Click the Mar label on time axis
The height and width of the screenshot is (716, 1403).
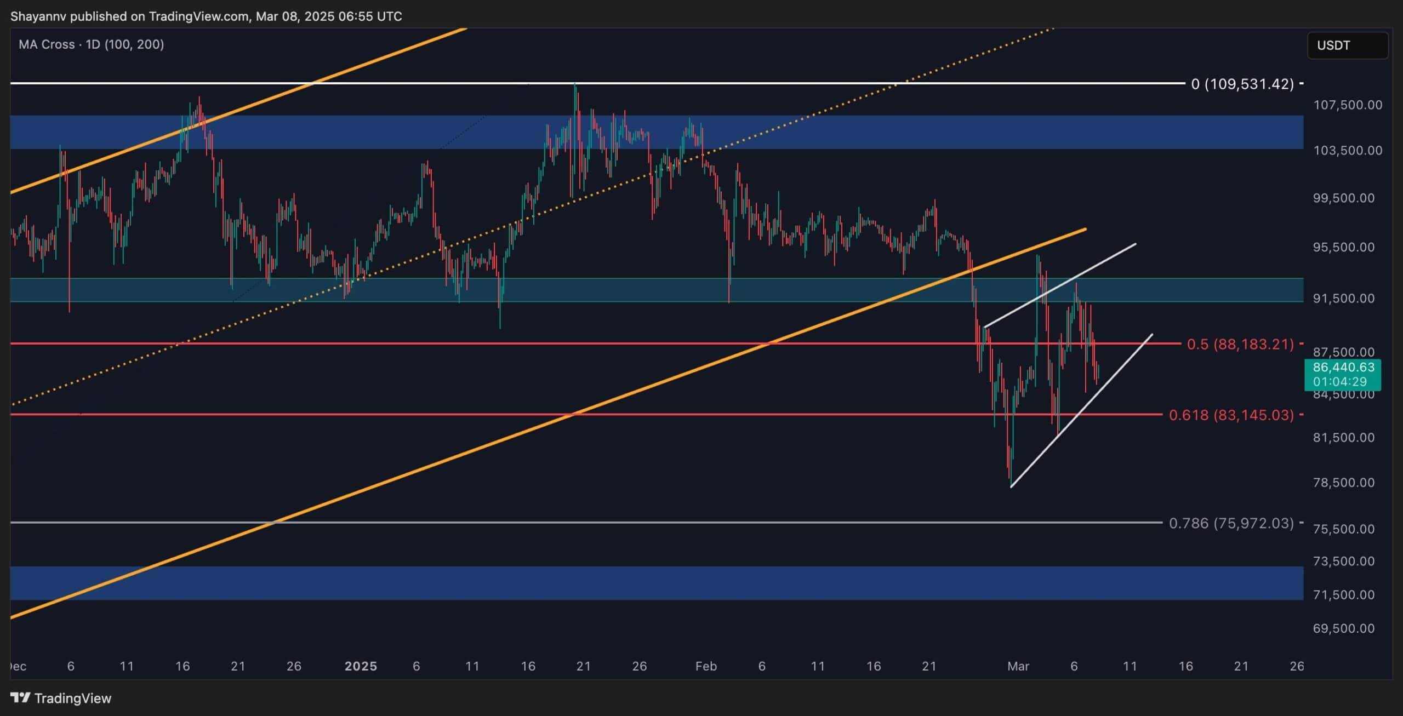pyautogui.click(x=1018, y=666)
